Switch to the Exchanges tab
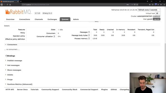 click(x=52, y=19)
